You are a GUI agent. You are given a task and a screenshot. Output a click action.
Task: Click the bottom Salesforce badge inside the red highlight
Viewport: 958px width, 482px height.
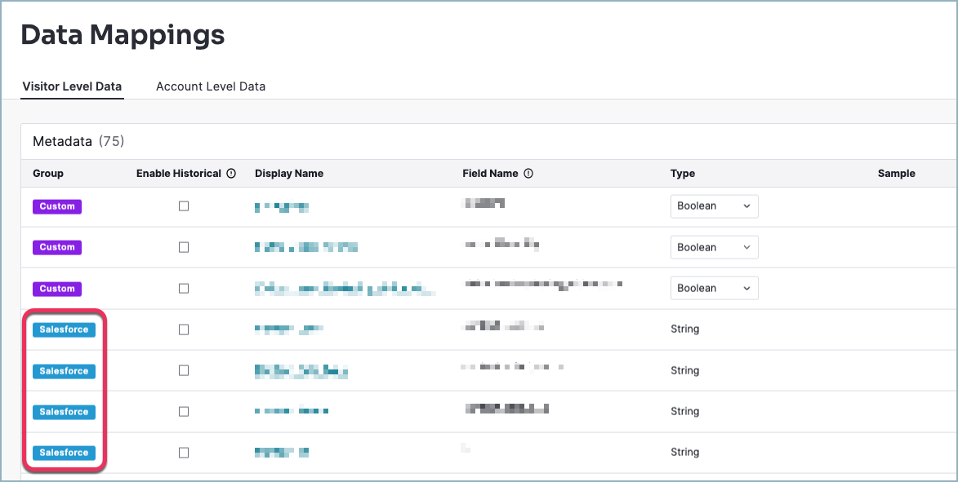[64, 452]
